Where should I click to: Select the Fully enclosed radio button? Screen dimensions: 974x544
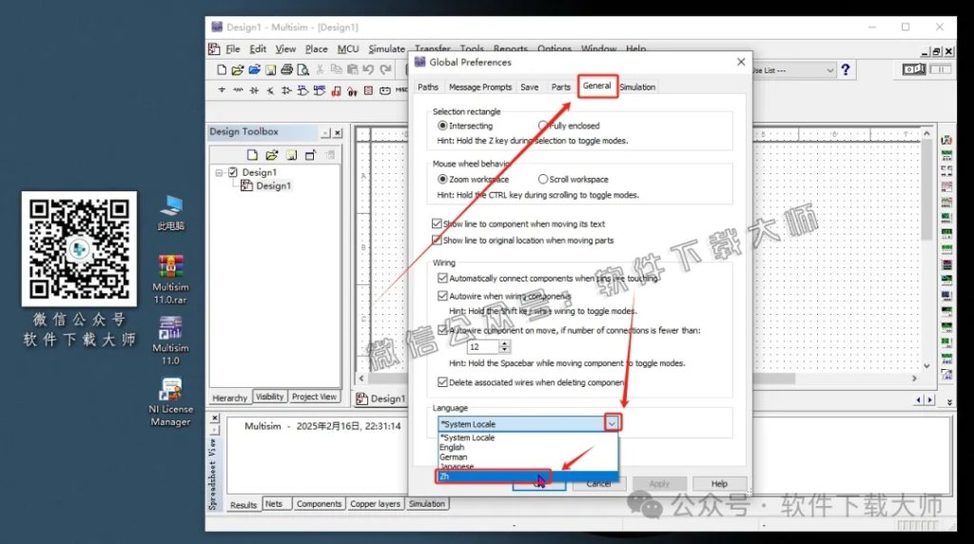click(543, 126)
